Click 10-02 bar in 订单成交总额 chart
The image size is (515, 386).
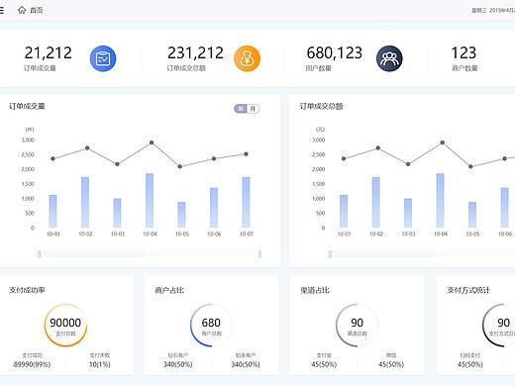coord(376,202)
